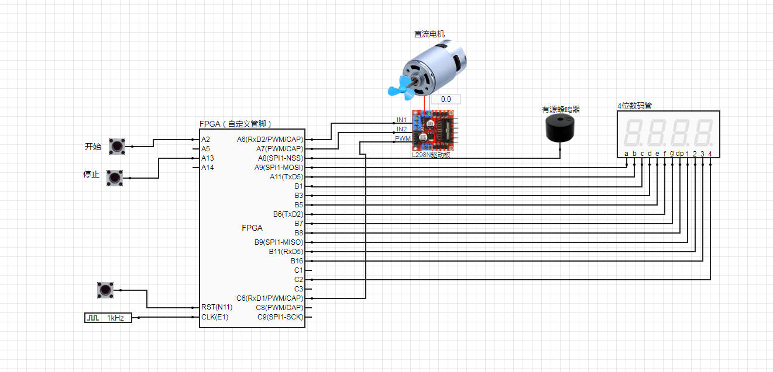Select the active buzzer component
The image size is (773, 372).
pyautogui.click(x=561, y=128)
